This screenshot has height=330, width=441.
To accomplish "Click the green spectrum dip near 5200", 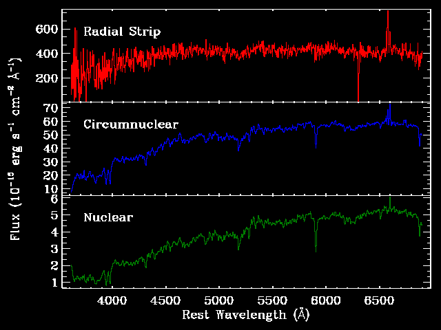I will [x=238, y=243].
